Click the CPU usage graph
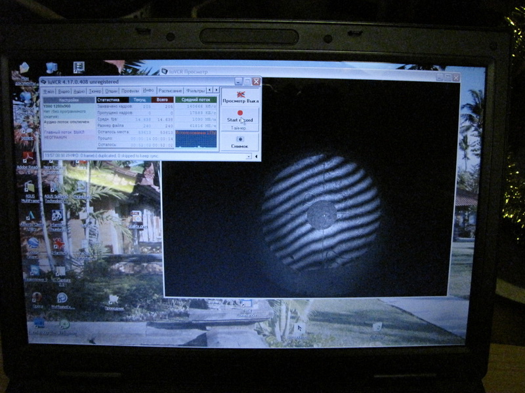Screen dimensions: 525x393 (196, 139)
